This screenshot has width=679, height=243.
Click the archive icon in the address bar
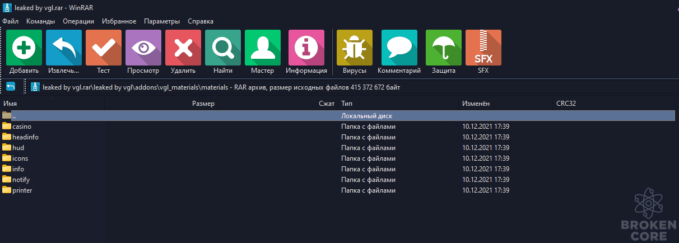[x=35, y=87]
